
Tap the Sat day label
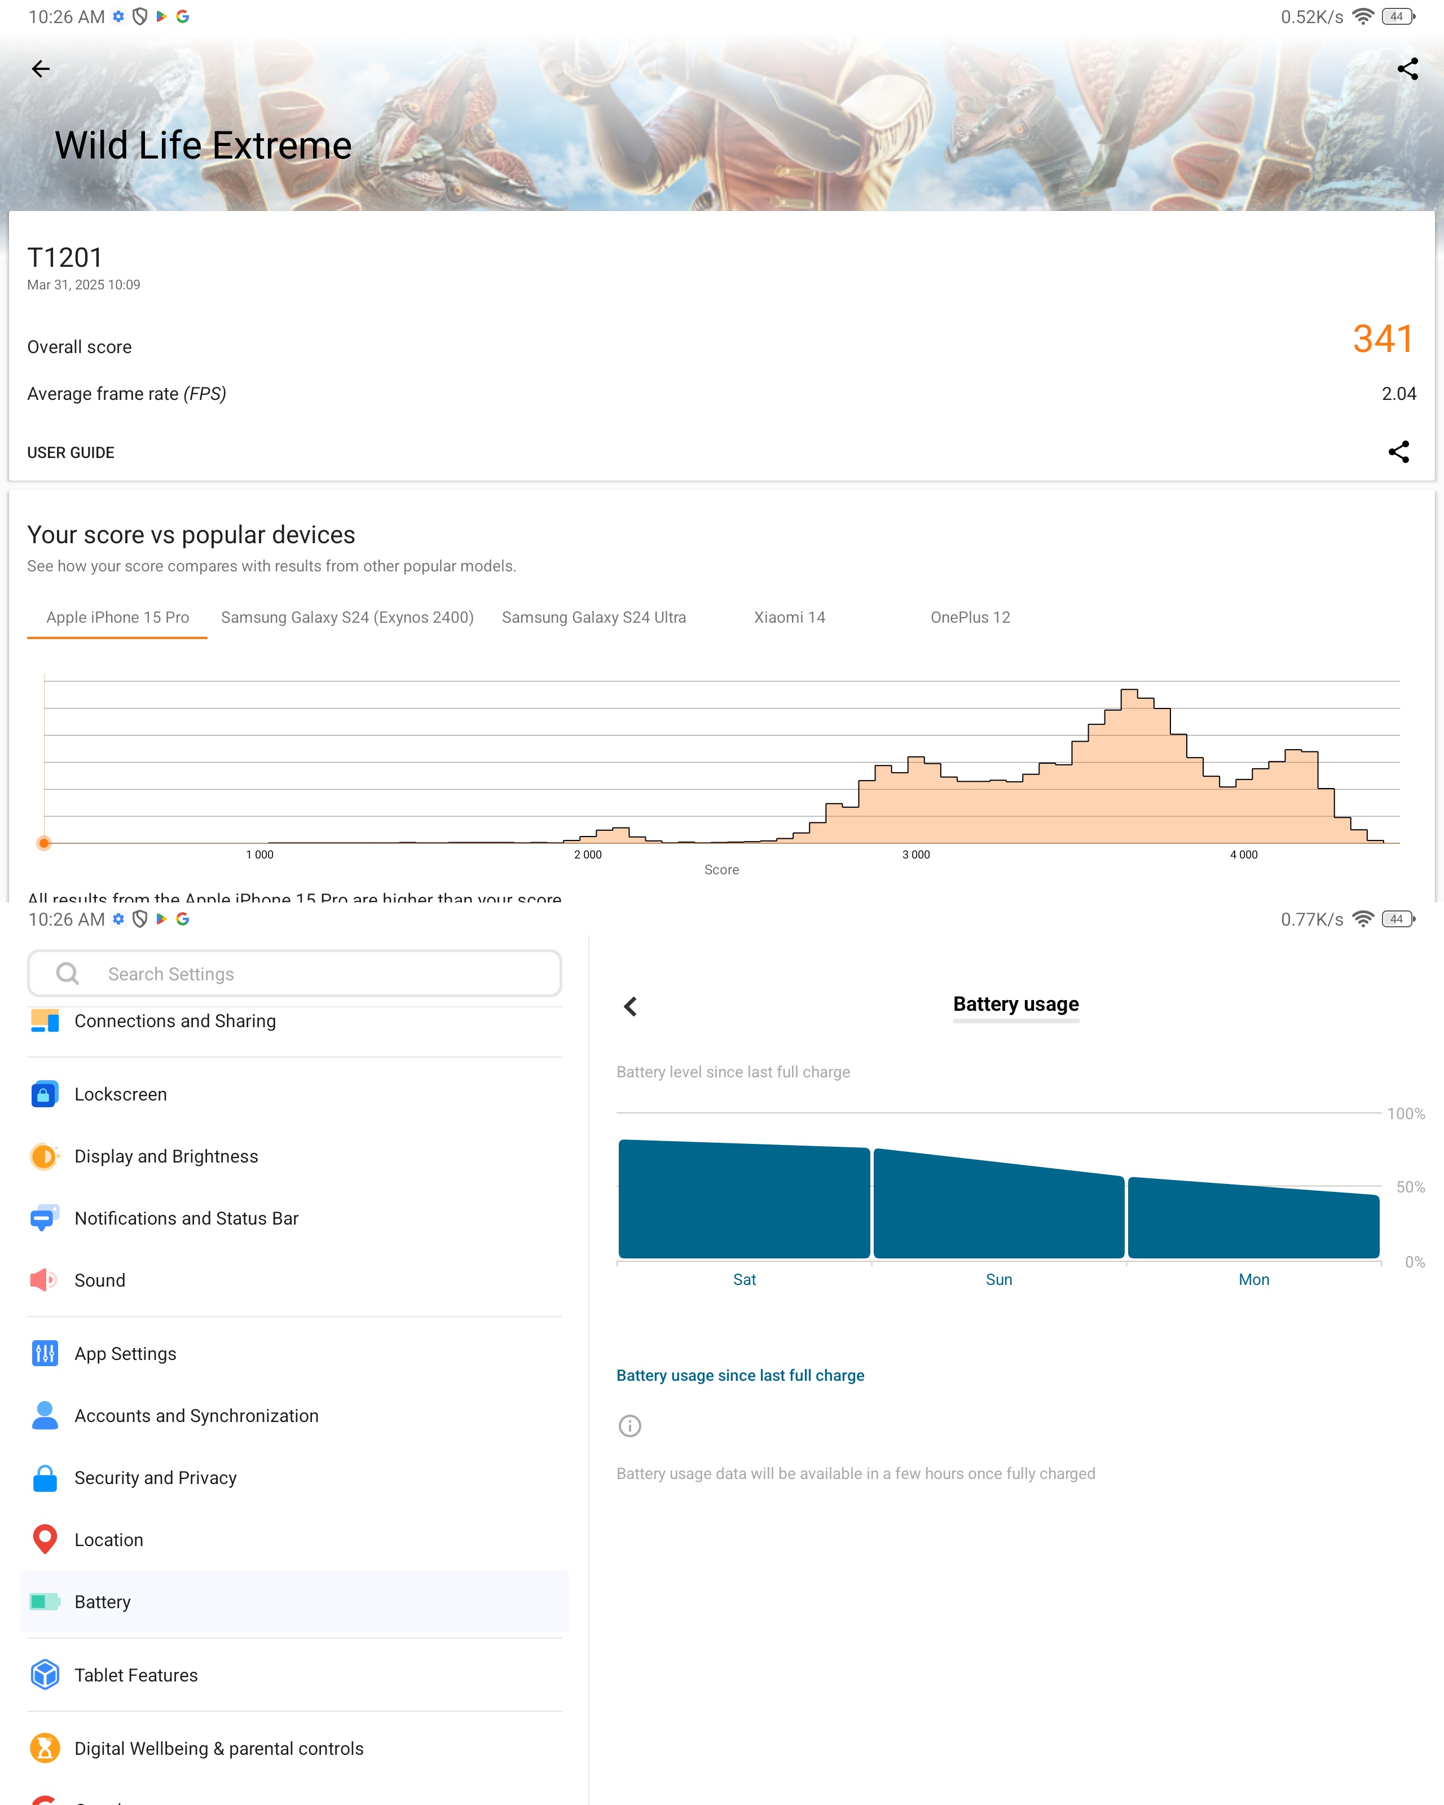744,1279
